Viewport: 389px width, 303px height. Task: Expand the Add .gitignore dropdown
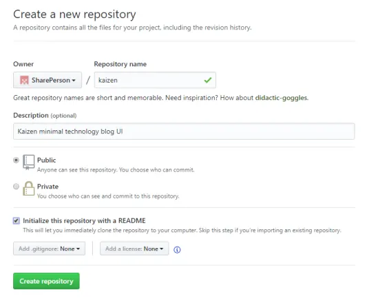(49, 249)
